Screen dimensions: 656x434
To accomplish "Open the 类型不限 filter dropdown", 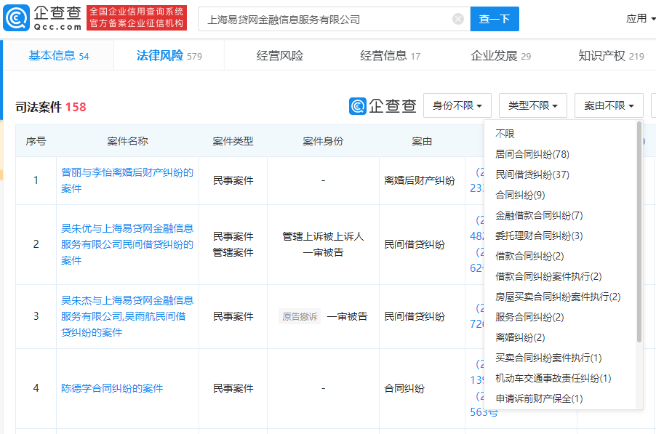I will tap(532, 105).
